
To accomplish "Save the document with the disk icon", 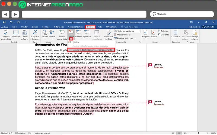I will tap(4, 22).
